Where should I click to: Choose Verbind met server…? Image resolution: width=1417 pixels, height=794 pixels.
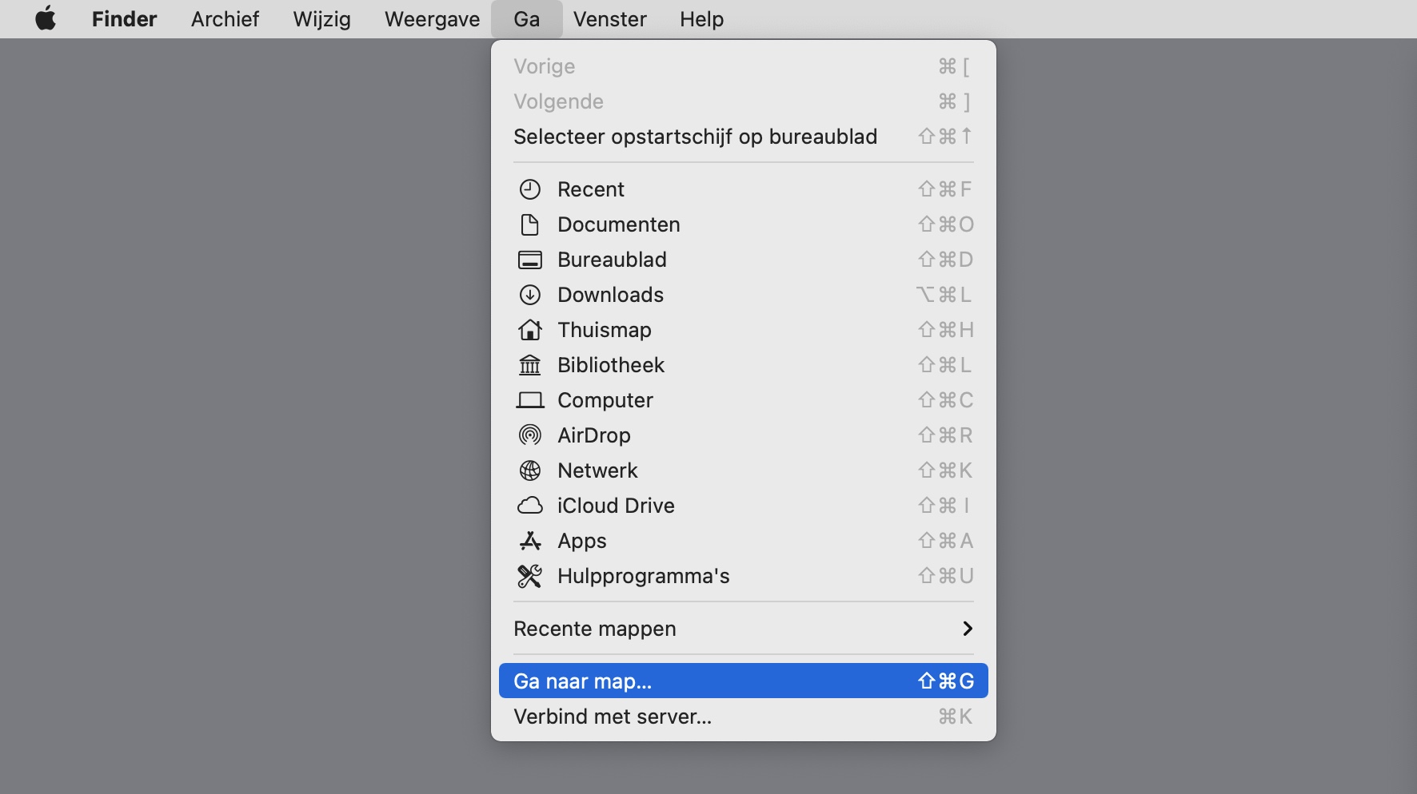[x=744, y=717]
